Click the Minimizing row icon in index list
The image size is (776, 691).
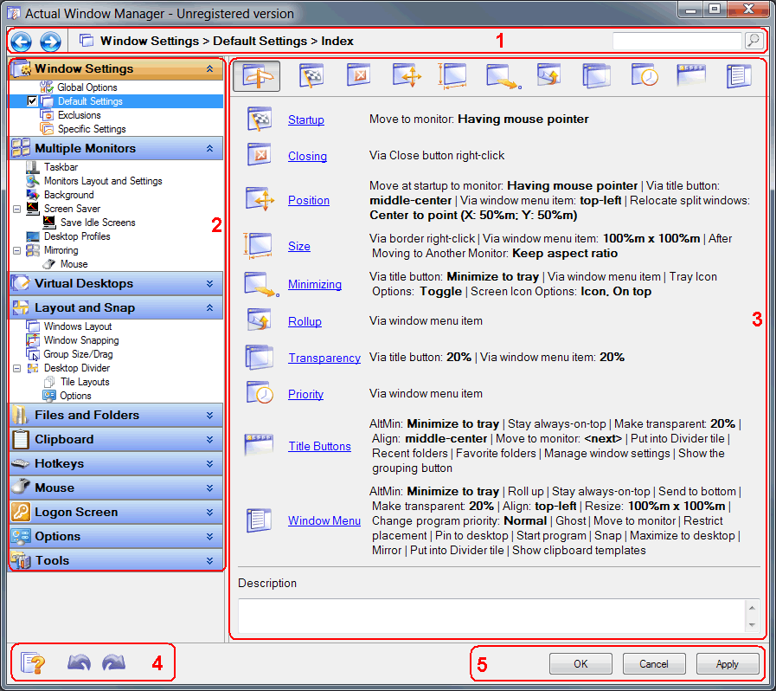click(261, 284)
